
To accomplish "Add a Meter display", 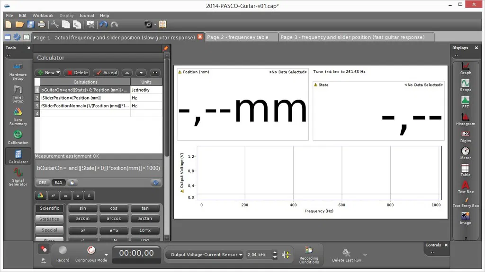I will tap(465, 153).
